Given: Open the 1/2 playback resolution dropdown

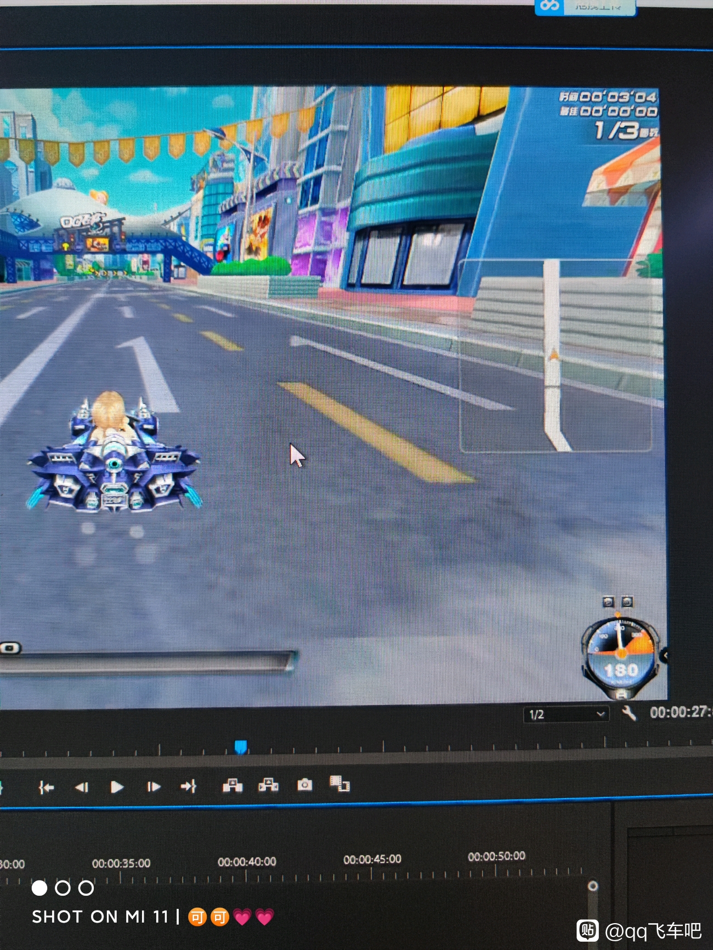Looking at the screenshot, I should (566, 714).
